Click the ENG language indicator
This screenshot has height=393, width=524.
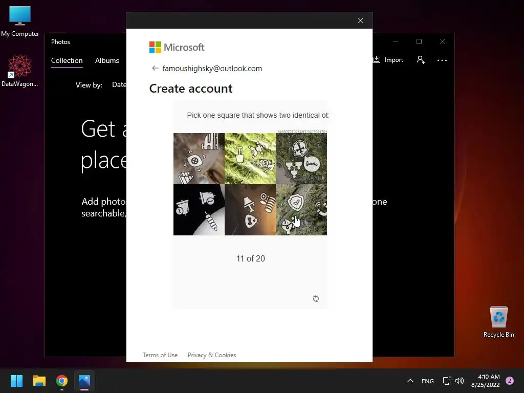pyautogui.click(x=427, y=381)
